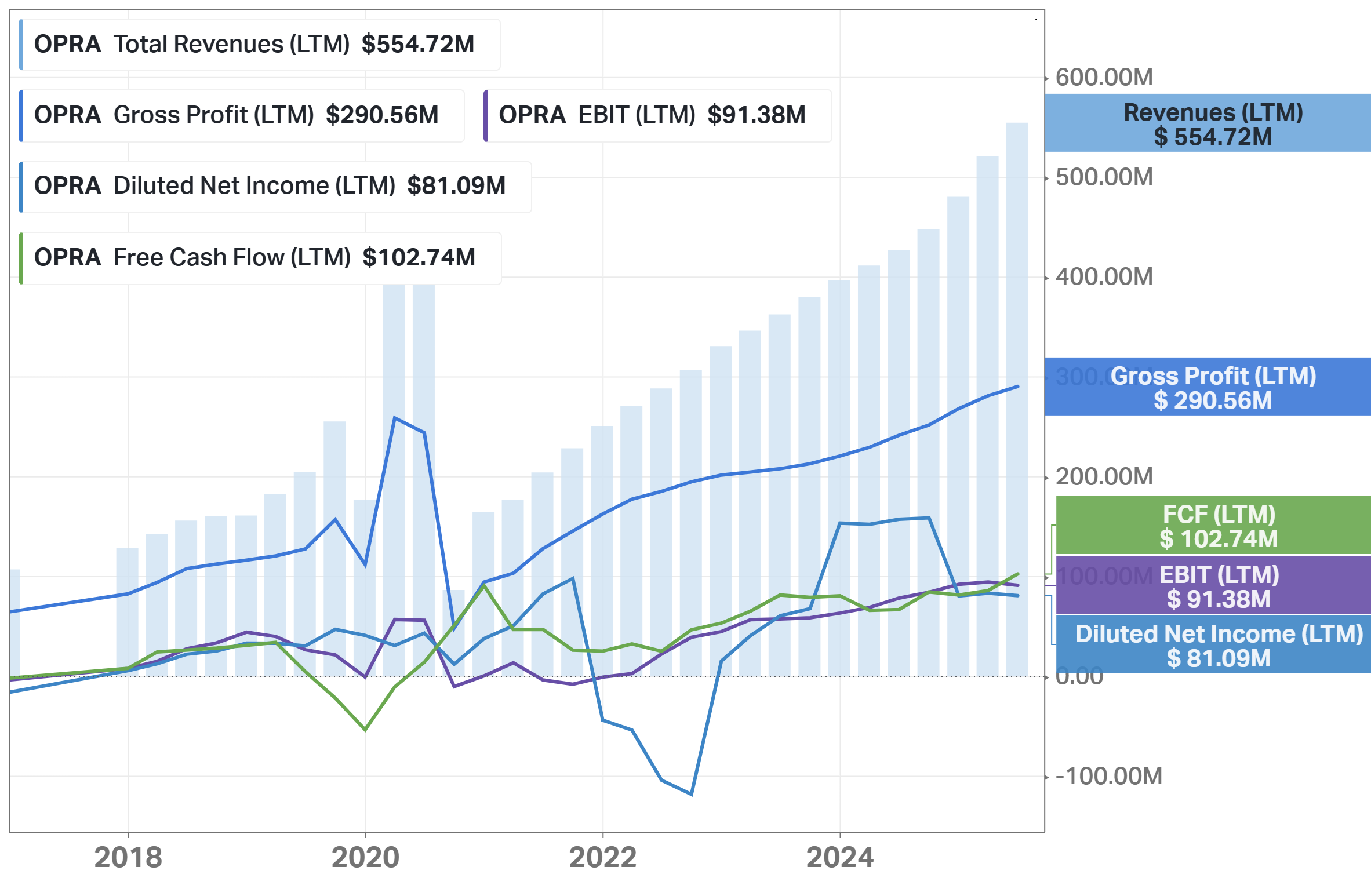Click the Revenues (LTM) $554.72M axis tag
Screen dimensions: 1371x878
point(1208,123)
